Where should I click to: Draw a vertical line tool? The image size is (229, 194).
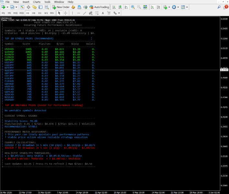[72, 13]
